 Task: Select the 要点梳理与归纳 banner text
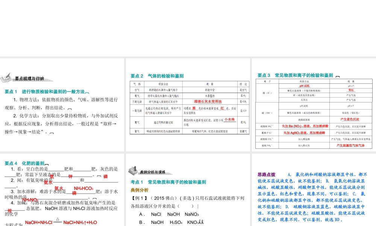pos(29,79)
